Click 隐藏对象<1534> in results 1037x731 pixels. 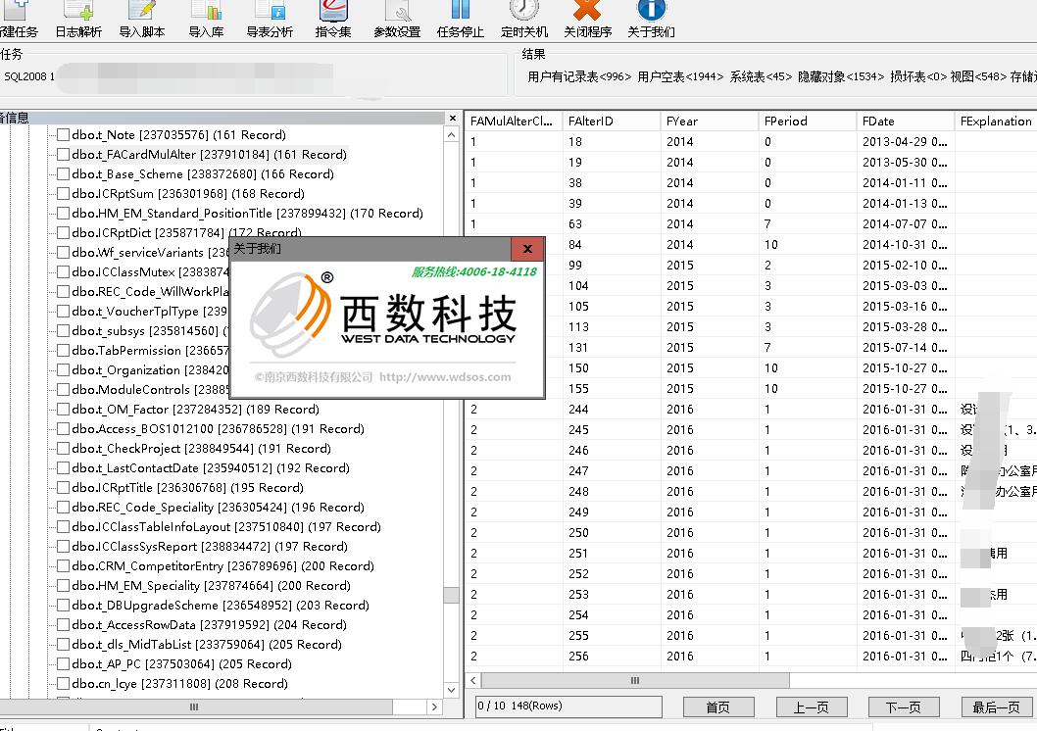click(x=841, y=76)
